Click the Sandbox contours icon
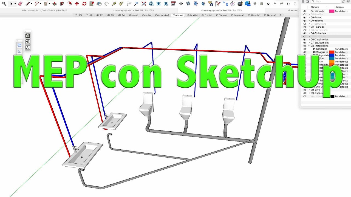This screenshot has width=351, height=197. [158, 4]
